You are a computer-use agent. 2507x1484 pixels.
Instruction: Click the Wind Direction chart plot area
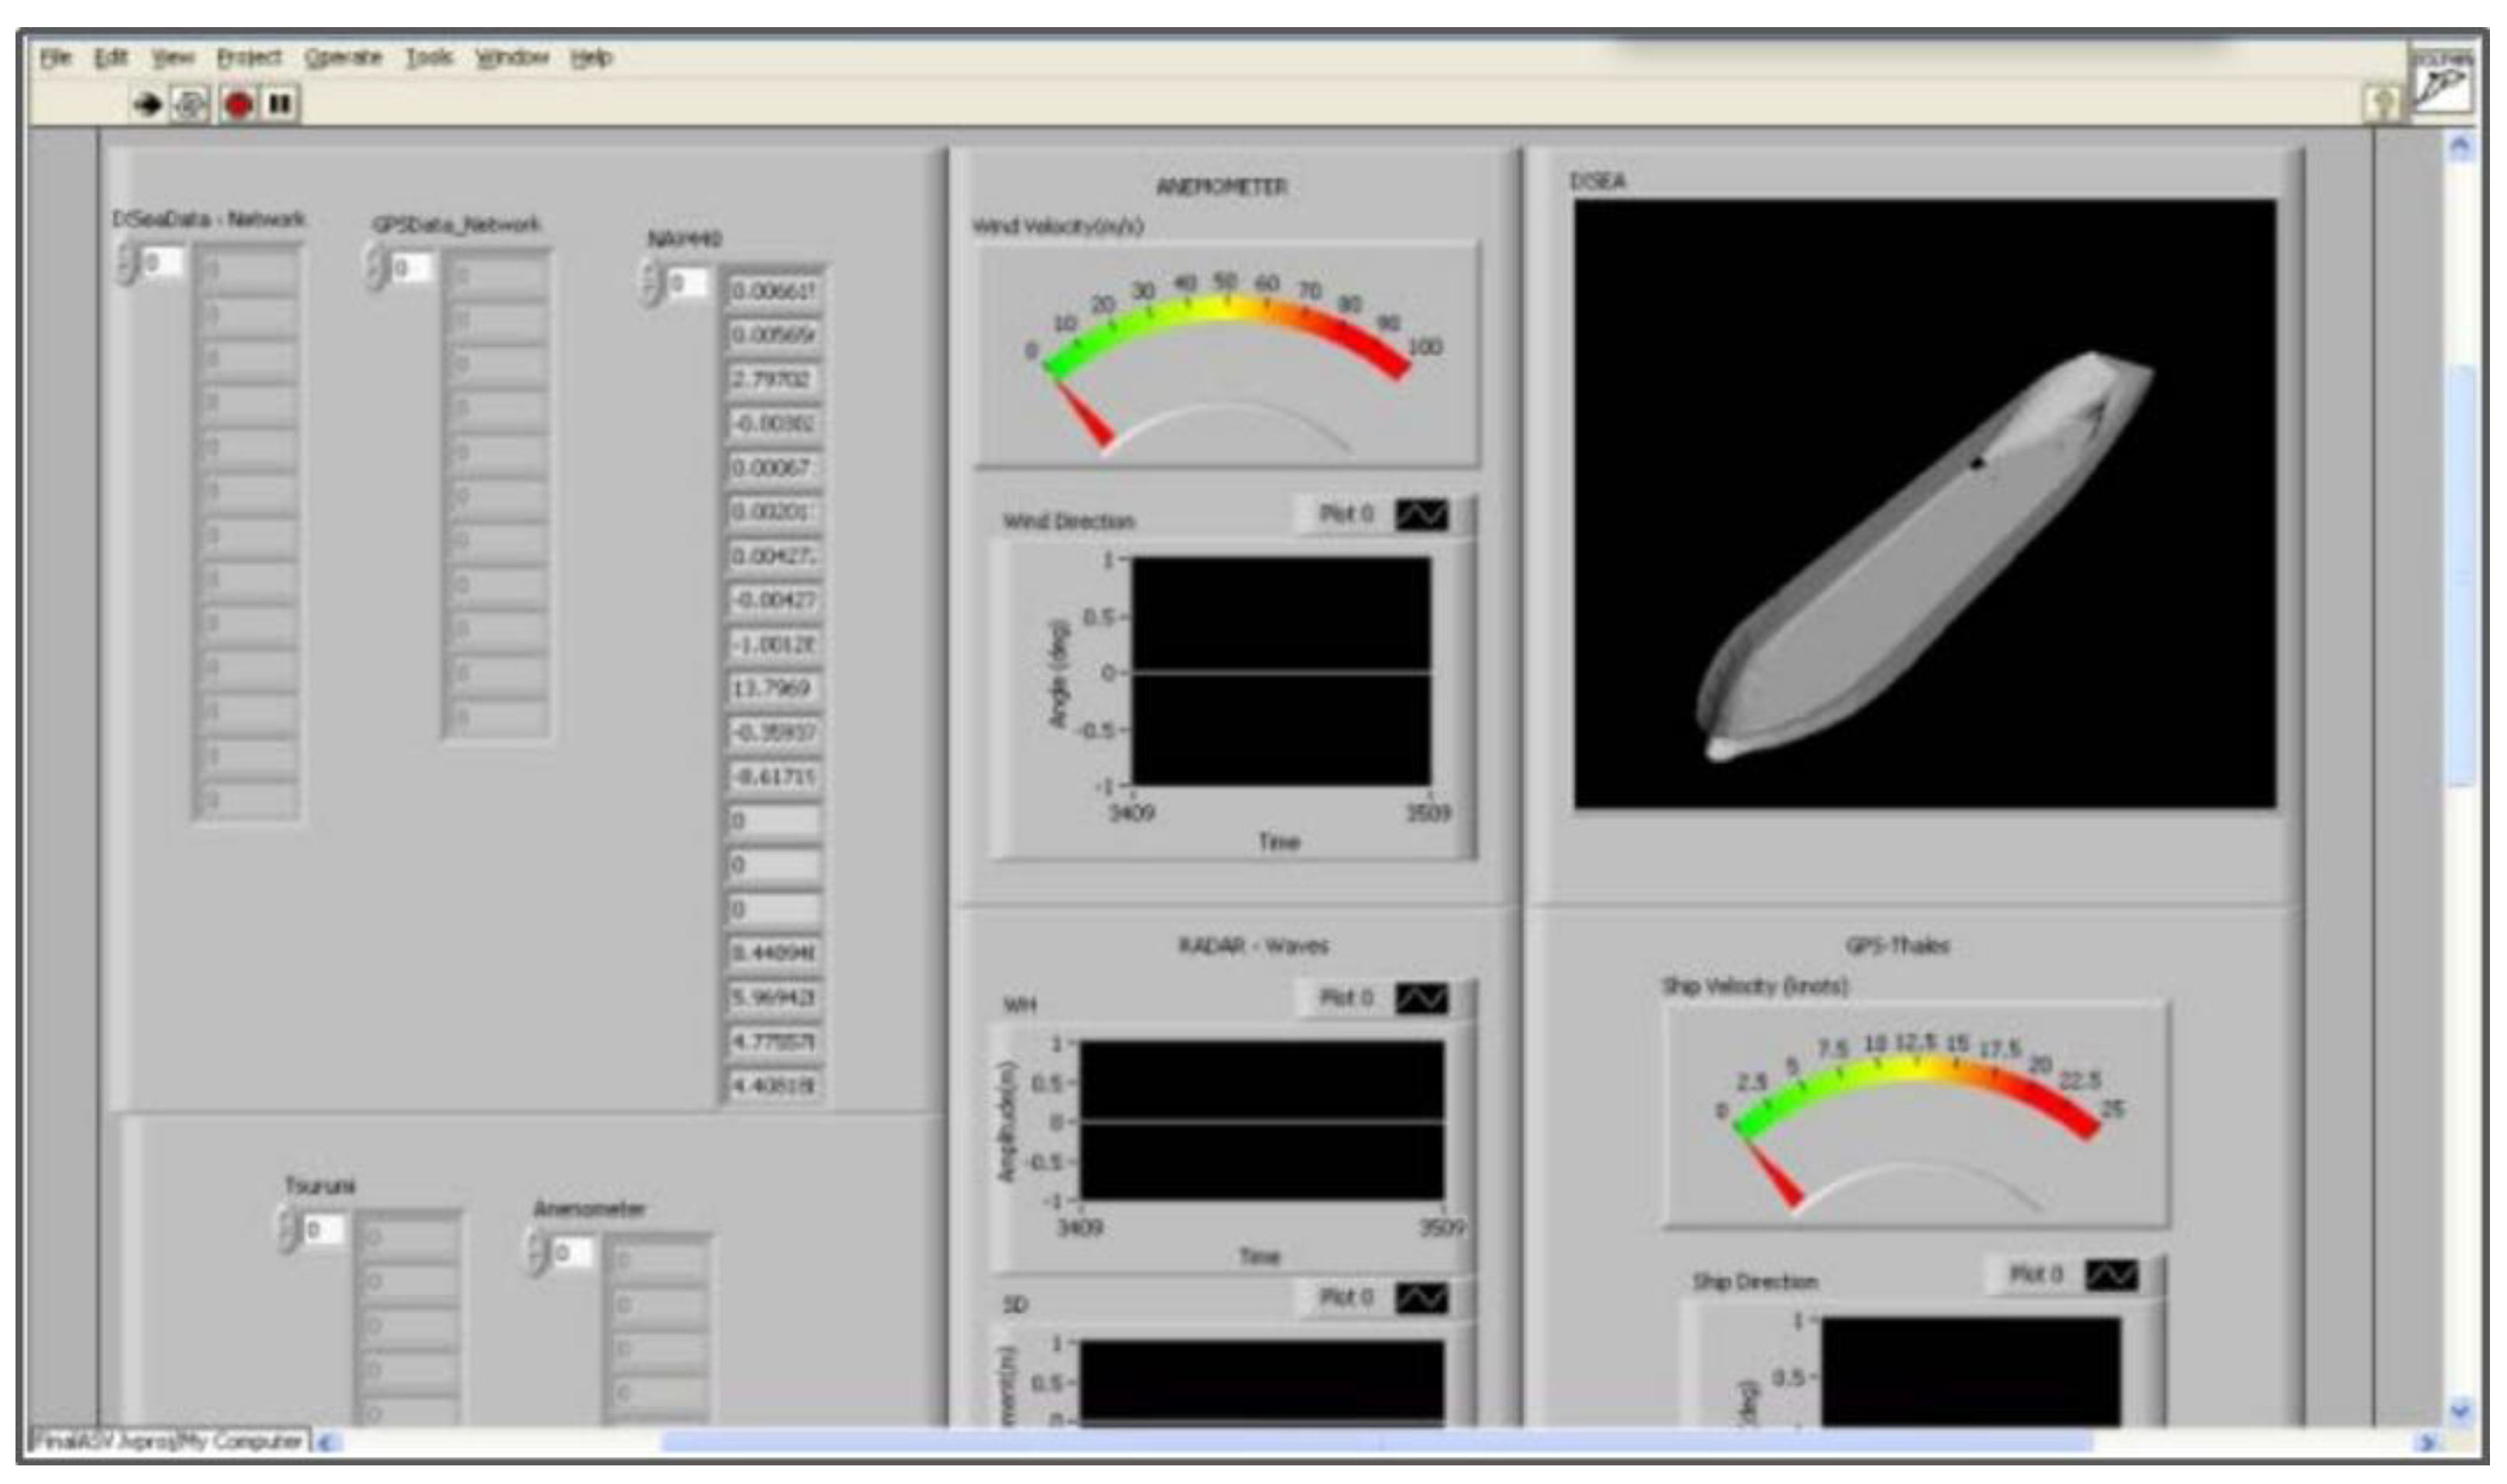pos(1281,671)
